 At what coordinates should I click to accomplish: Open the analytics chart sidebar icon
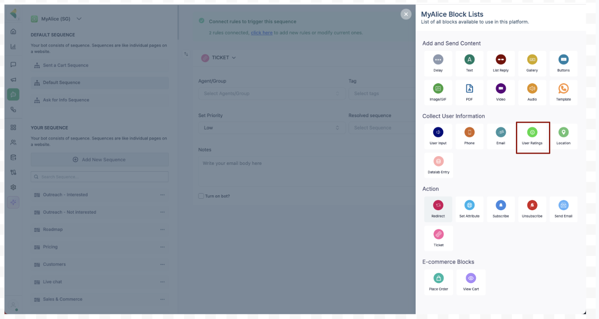(x=13, y=47)
